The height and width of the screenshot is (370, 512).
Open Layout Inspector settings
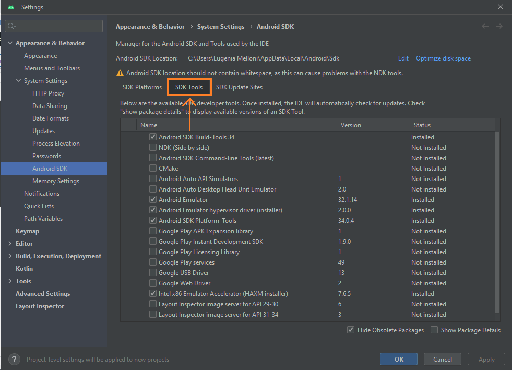[x=40, y=306]
